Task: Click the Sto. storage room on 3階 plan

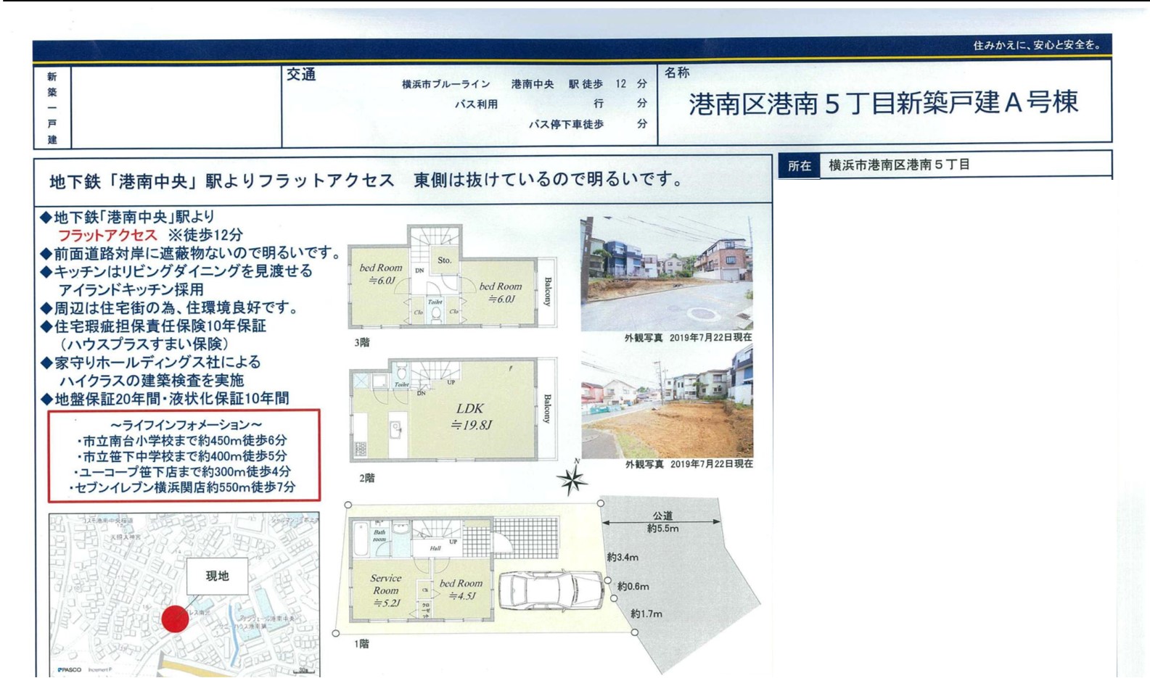Action: point(444,260)
